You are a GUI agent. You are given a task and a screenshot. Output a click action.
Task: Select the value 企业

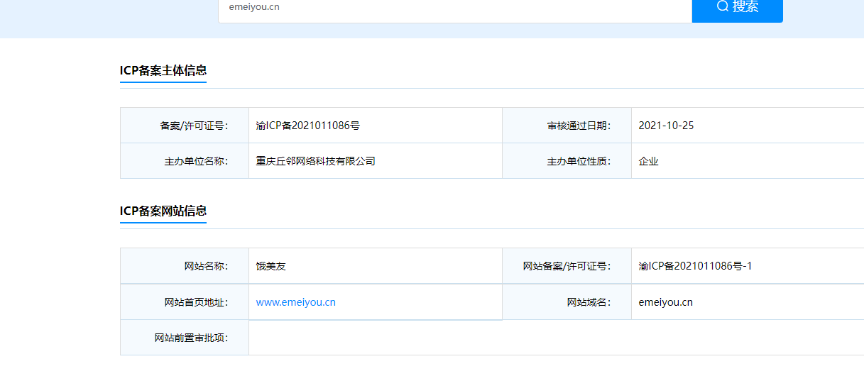(x=649, y=161)
